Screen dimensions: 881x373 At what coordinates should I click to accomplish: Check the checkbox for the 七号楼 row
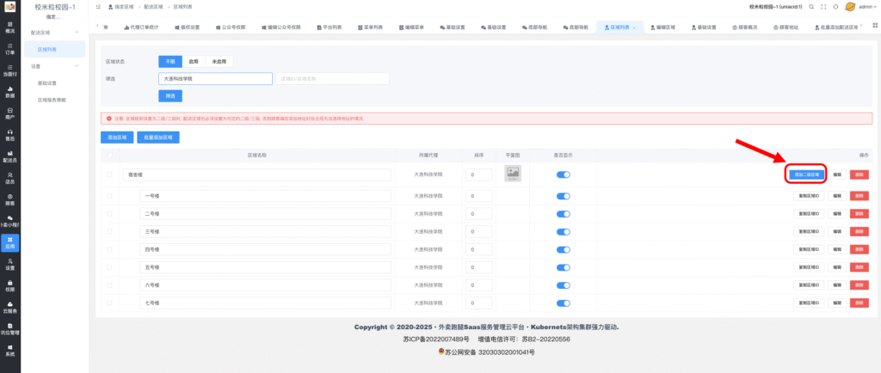[109, 303]
